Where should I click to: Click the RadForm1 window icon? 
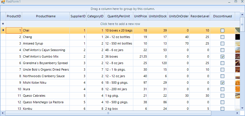[3, 2]
